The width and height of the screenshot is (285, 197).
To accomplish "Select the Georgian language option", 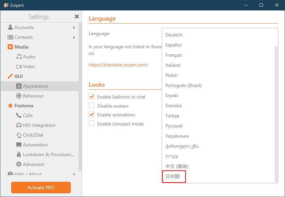I will pos(218,146).
